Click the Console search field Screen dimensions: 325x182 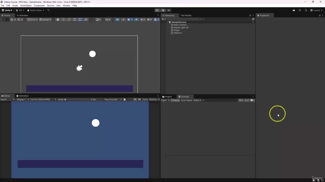point(220,100)
